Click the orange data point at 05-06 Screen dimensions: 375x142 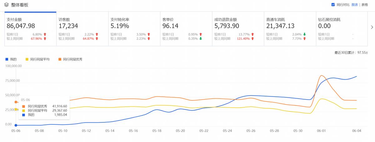pos(16,102)
